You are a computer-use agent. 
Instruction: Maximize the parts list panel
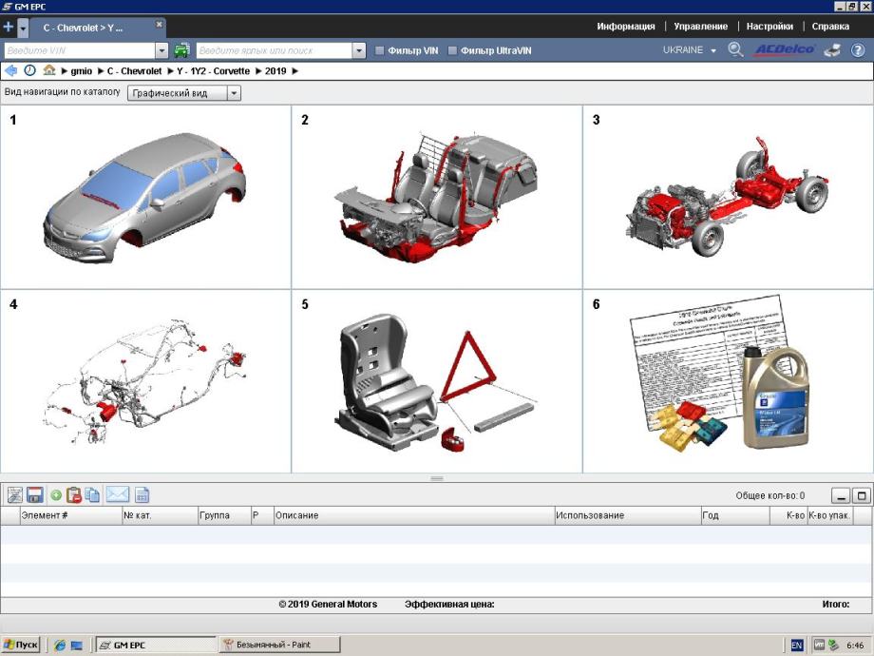point(862,495)
